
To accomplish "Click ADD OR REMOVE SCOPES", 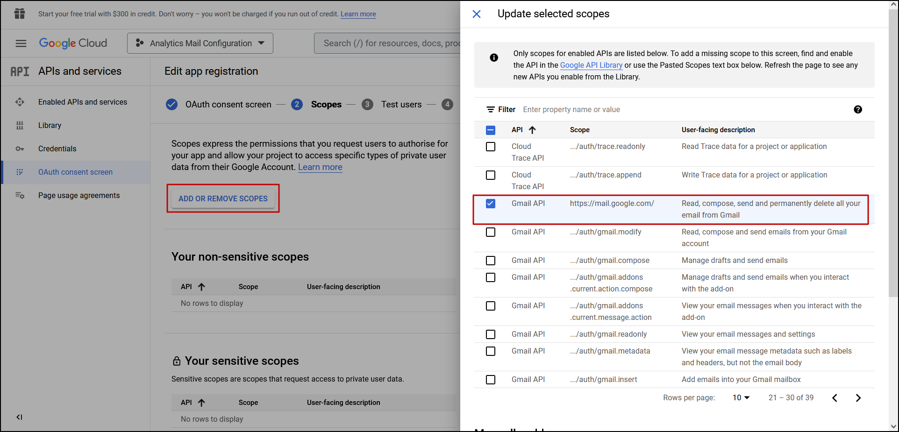I will pos(223,198).
